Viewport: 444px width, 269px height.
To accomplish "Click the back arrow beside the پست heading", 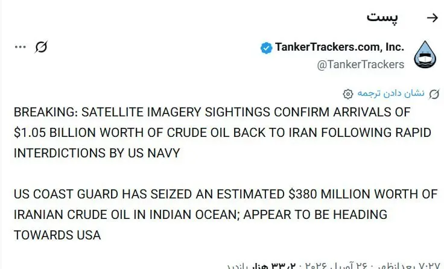I will (x=431, y=17).
